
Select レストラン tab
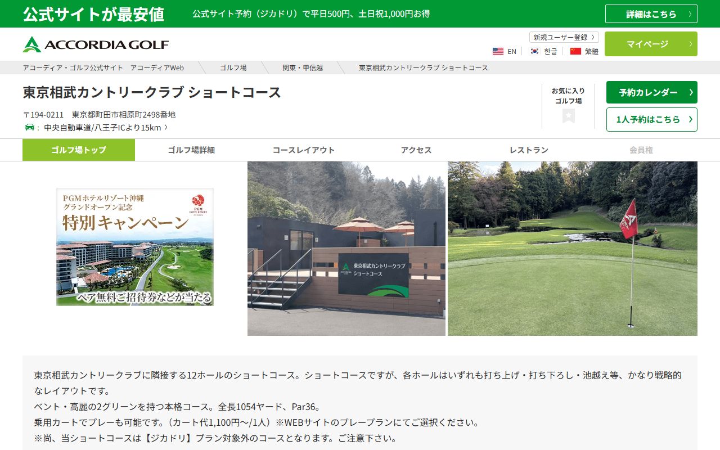[529, 150]
